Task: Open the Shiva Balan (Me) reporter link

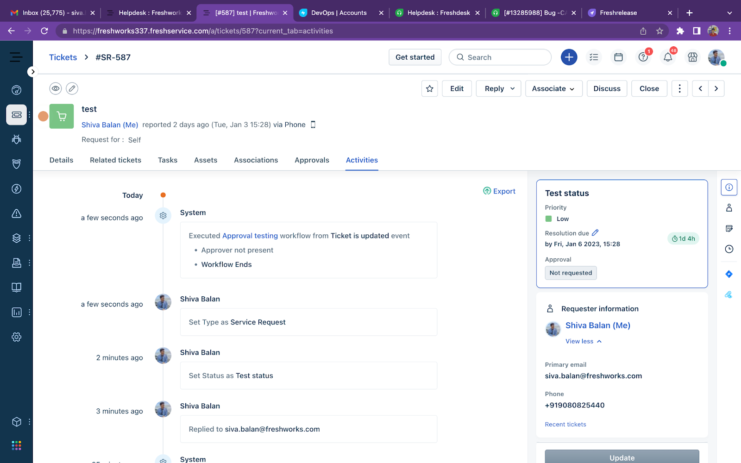Action: [x=110, y=125]
